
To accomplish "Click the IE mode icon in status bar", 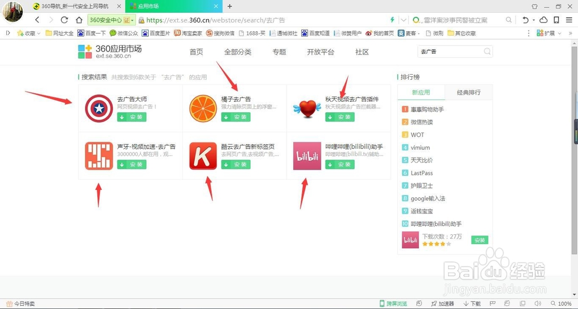I will tap(507, 303).
